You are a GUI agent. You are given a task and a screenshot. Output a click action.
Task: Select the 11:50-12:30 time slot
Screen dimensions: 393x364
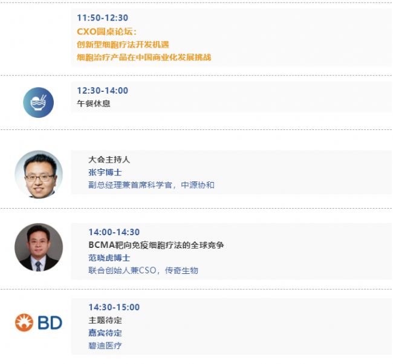point(103,18)
